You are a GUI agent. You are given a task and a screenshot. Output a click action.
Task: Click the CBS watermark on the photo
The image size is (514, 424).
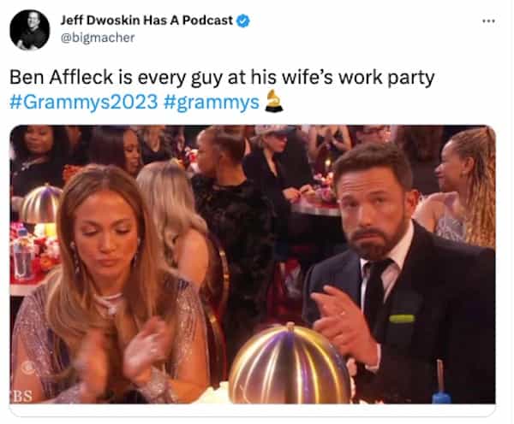(21, 395)
